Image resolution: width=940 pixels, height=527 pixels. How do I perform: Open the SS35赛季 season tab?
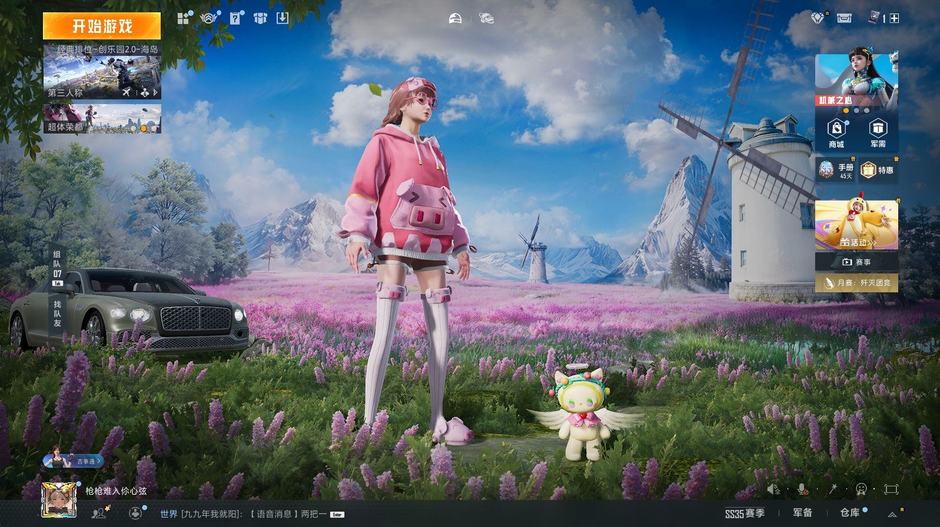pos(745,513)
